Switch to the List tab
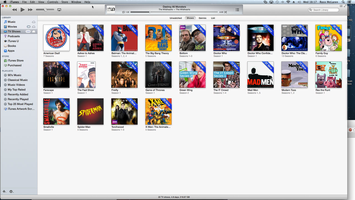The image size is (355, 200). click(x=213, y=18)
